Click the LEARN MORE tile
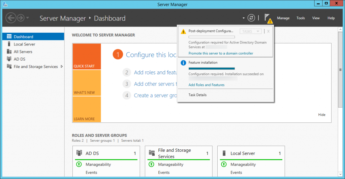Image resolution: width=345 pixels, height=179 pixels. pos(87,109)
